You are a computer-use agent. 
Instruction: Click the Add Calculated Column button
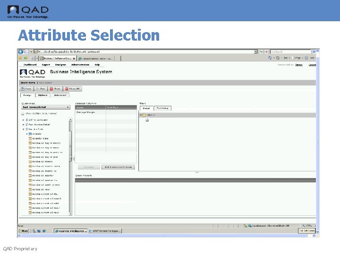pos(118,167)
